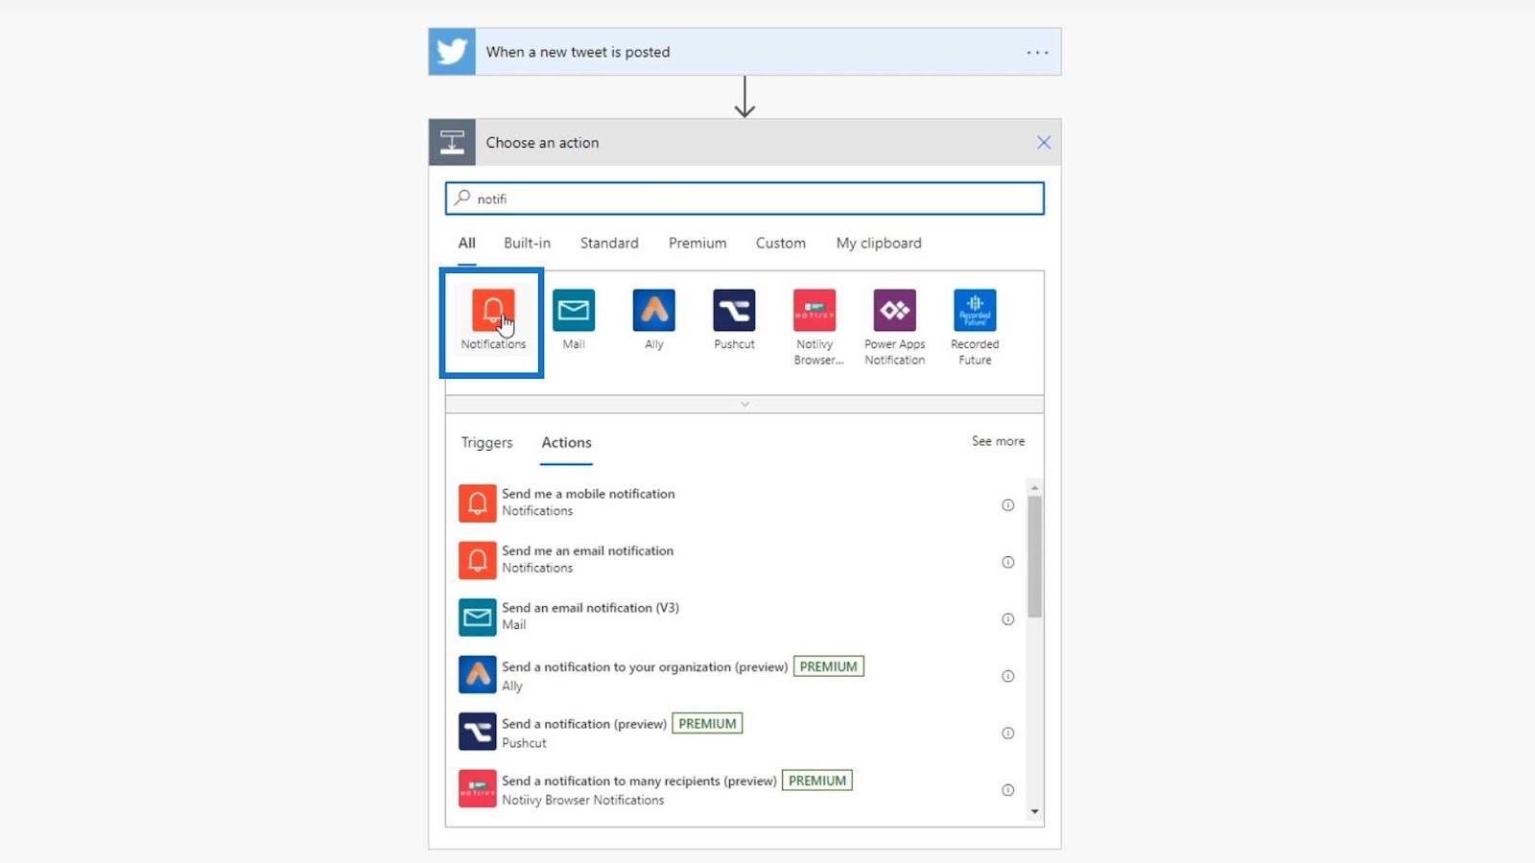The image size is (1535, 863).
Task: Click the Twitter trigger icon
Action: [452, 52]
